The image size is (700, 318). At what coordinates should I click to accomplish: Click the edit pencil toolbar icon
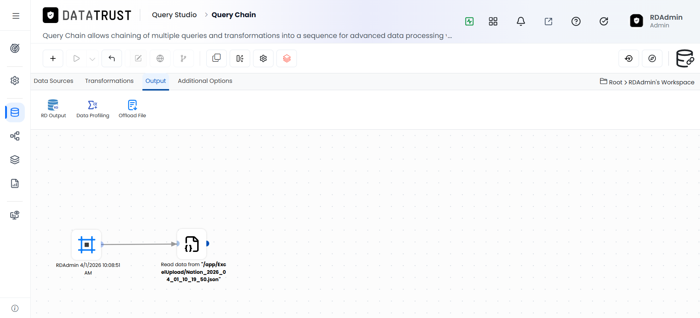point(138,58)
